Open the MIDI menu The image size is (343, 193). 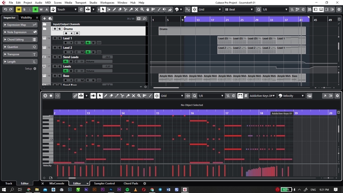[x=48, y=3]
